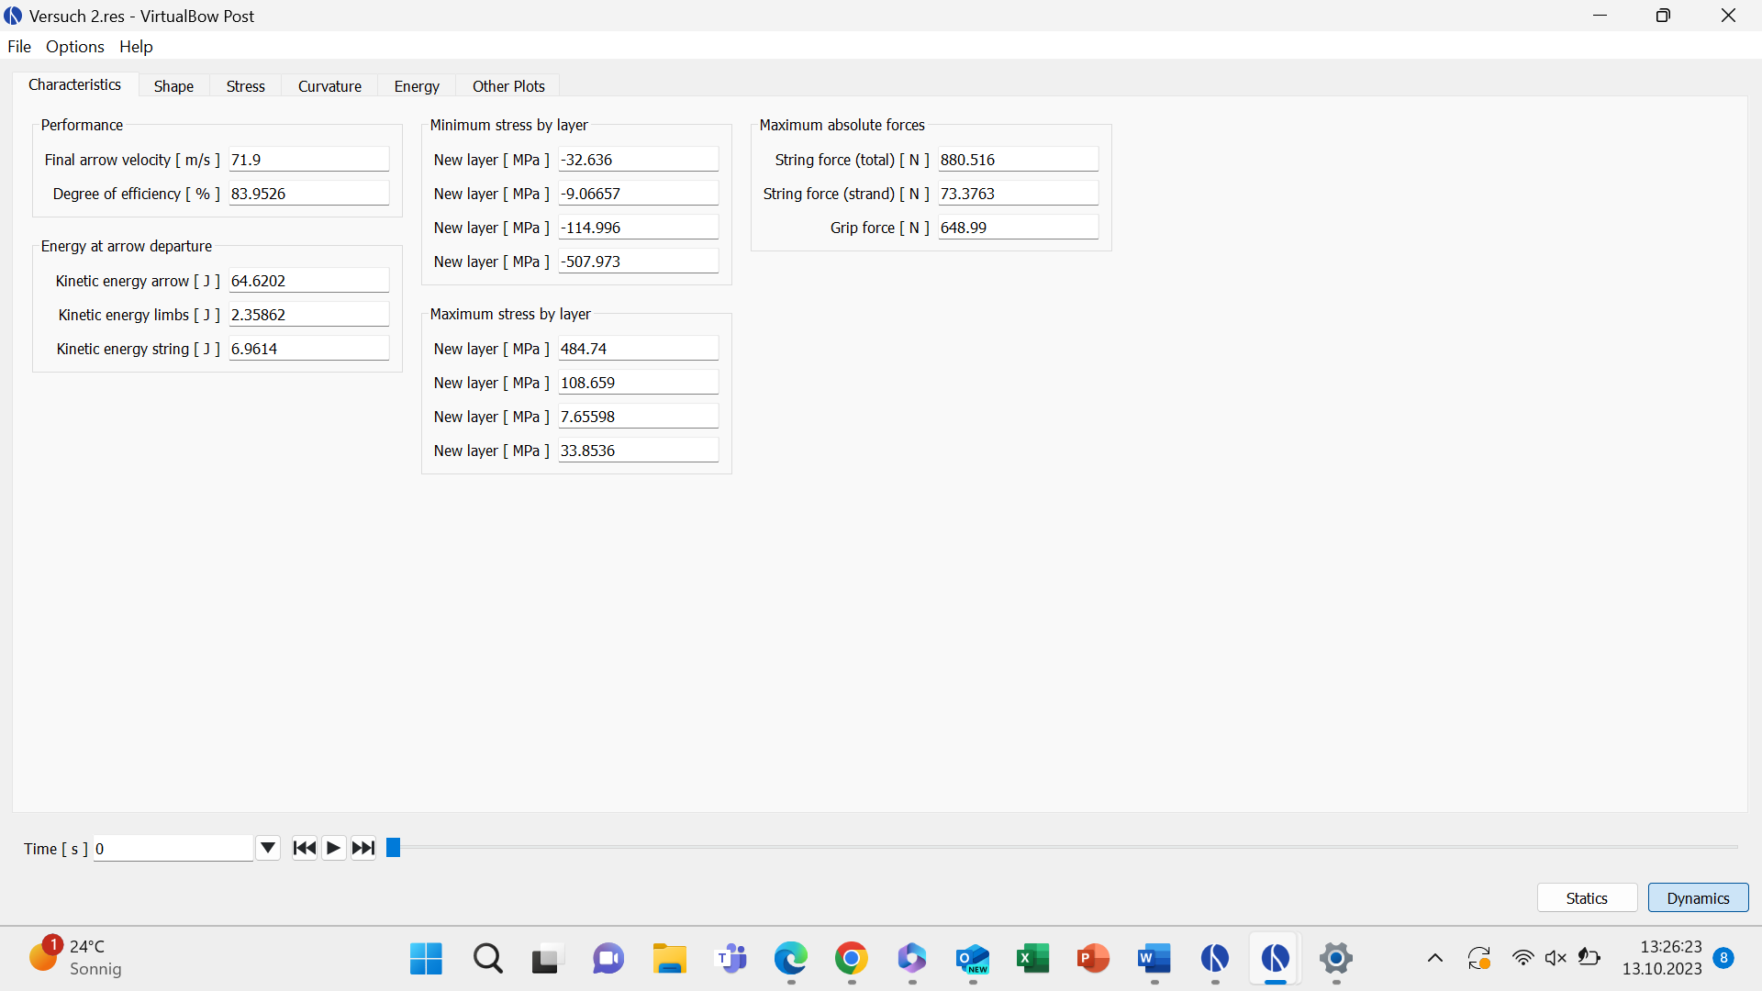The image size is (1762, 991).
Task: Show hidden system tray icons
Action: (x=1435, y=959)
